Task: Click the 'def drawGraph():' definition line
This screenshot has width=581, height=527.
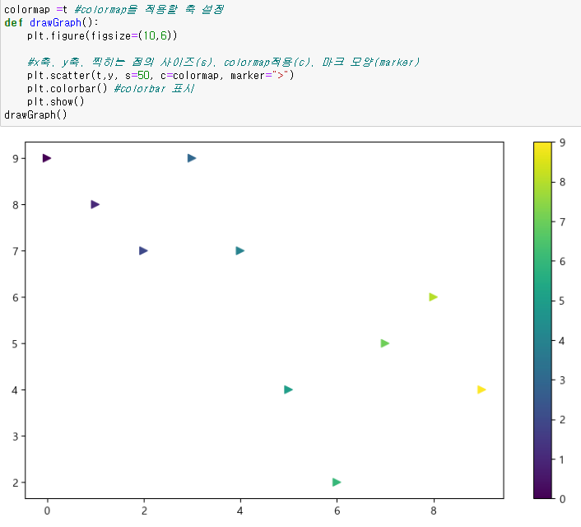Action: click(x=52, y=22)
